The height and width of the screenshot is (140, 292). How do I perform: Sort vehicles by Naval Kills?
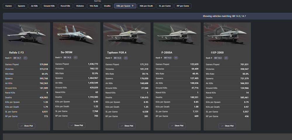tap(65, 6)
